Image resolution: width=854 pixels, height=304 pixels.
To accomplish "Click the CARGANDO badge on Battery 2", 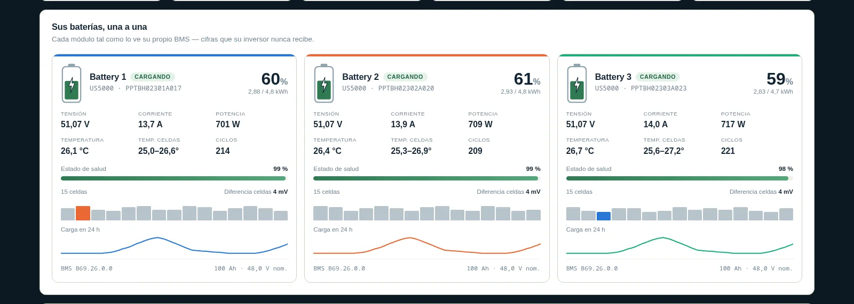I will (x=405, y=77).
